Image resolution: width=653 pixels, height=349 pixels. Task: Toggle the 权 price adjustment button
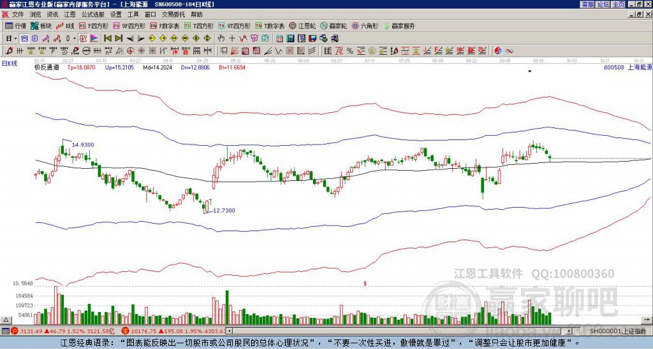(83, 39)
